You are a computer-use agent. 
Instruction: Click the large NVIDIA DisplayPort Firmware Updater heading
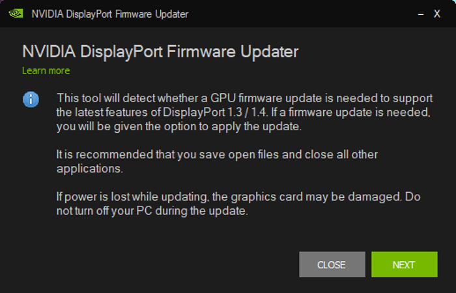[160, 51]
